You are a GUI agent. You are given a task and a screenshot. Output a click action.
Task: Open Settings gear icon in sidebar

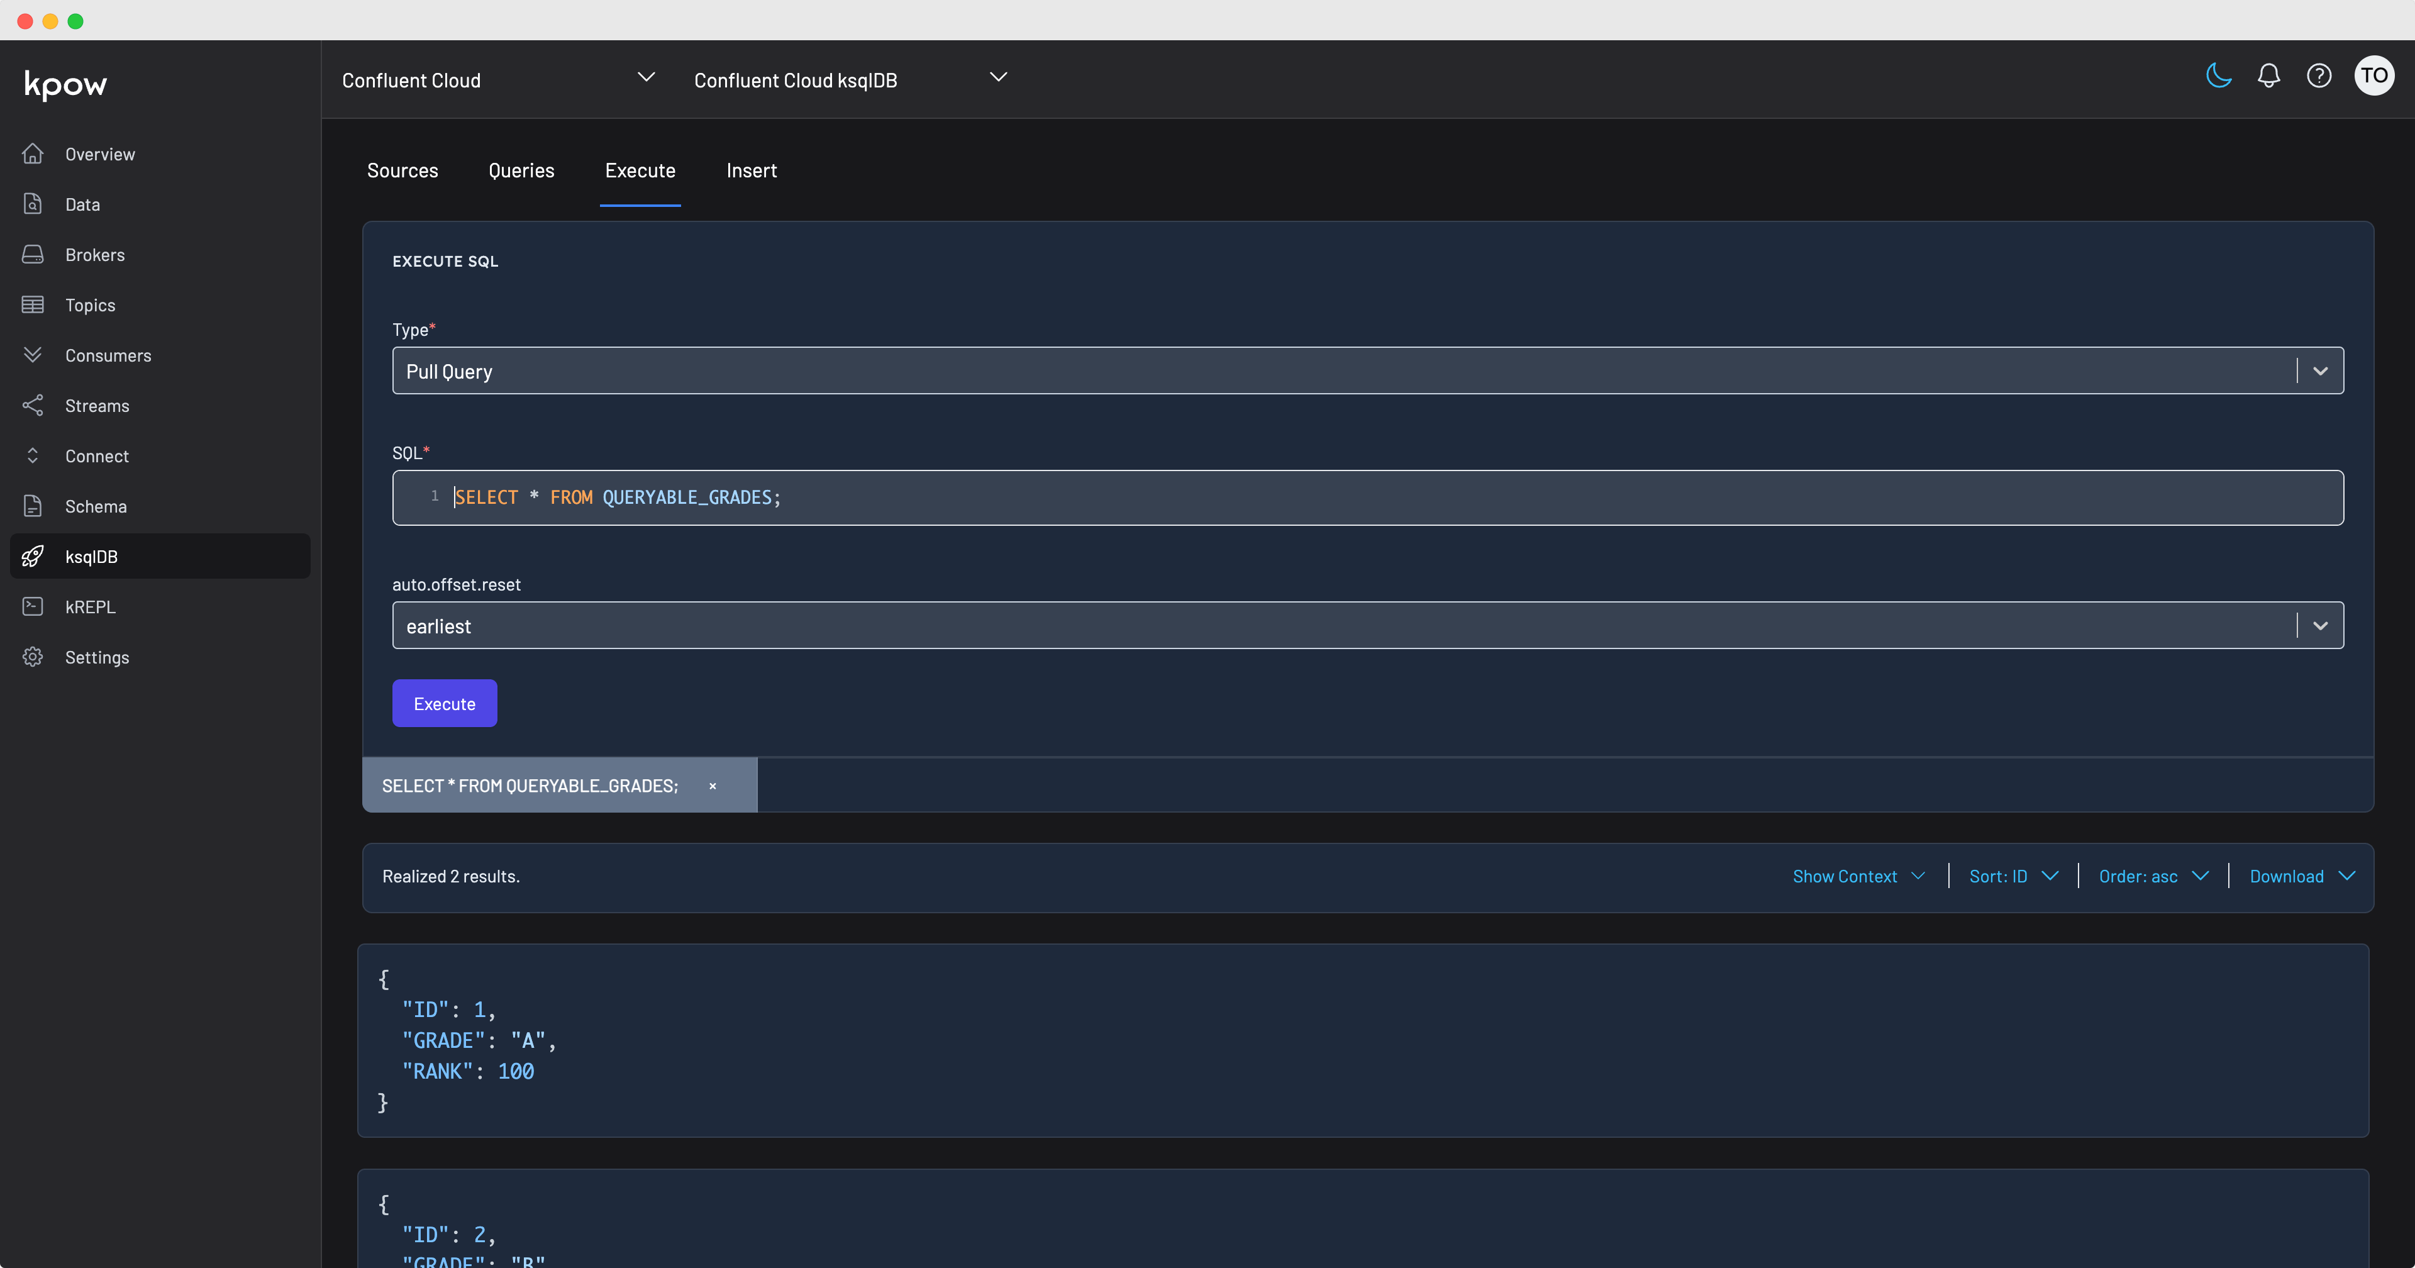(33, 657)
